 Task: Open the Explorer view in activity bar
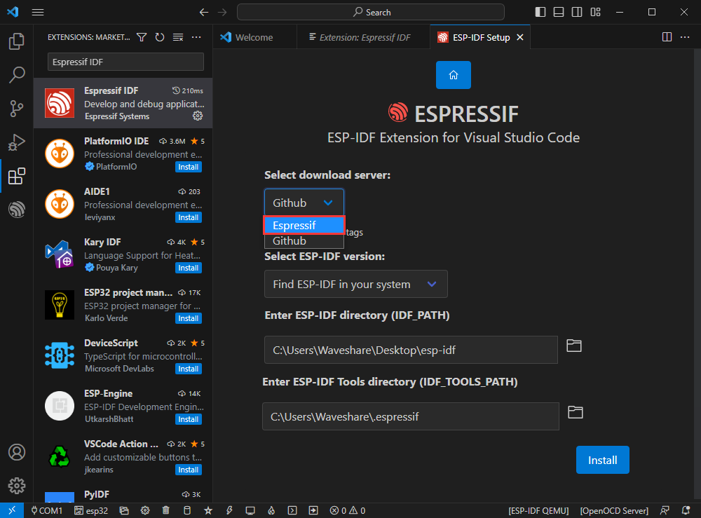click(x=17, y=41)
